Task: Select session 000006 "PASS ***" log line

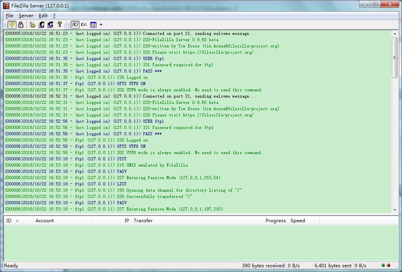Action: point(84,134)
